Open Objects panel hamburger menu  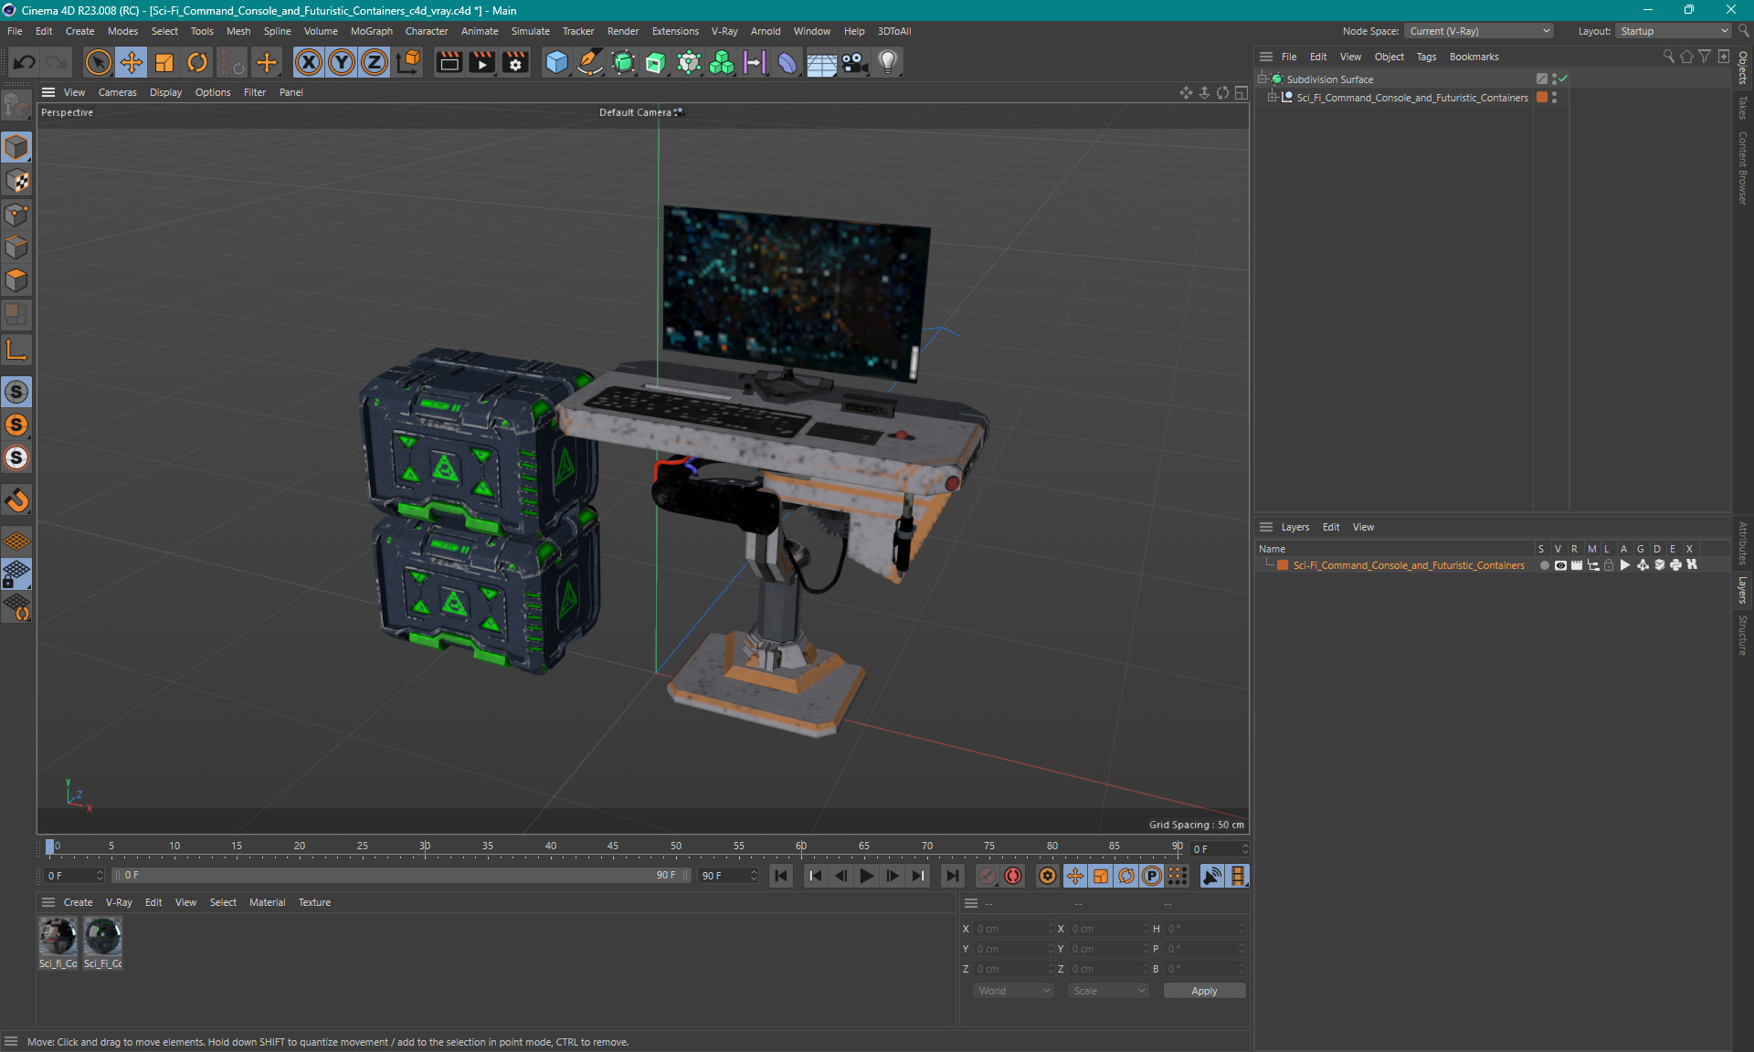point(1266,57)
